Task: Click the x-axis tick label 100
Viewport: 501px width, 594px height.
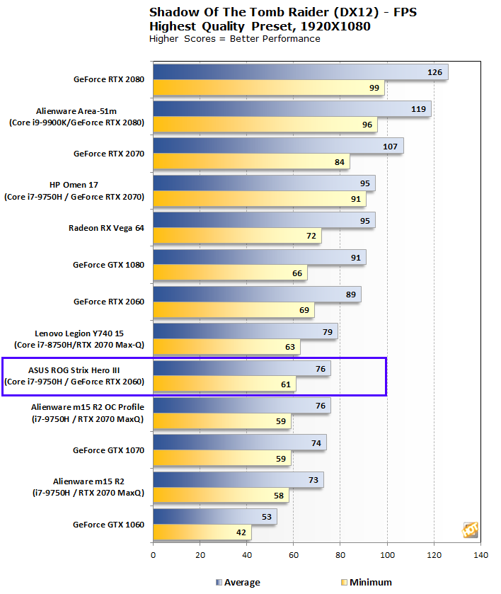Action: click(x=387, y=555)
